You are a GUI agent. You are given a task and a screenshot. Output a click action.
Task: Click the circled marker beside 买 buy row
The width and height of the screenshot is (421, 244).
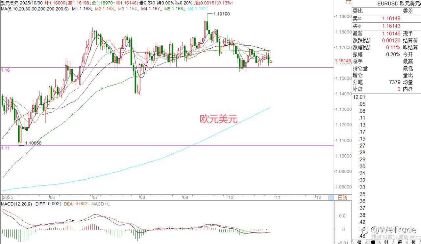tap(359, 26)
